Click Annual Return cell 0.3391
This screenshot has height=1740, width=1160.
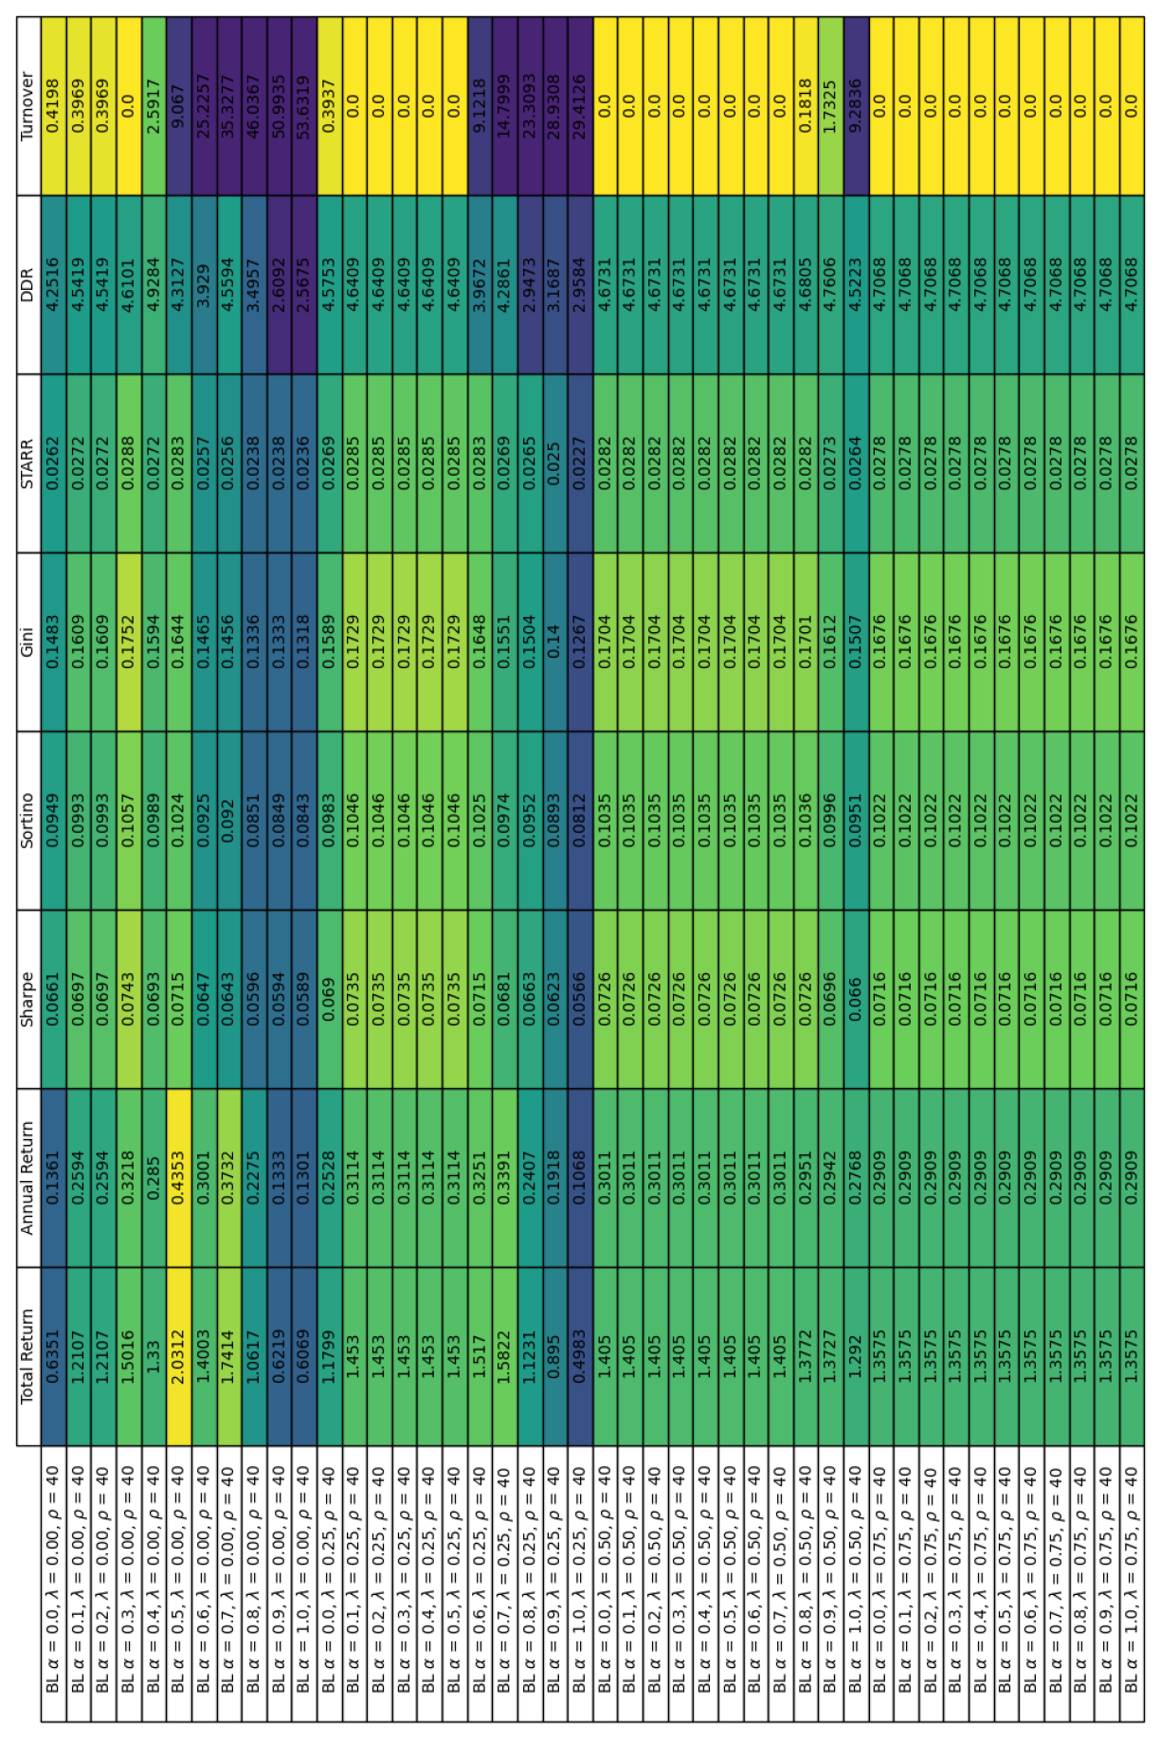pyautogui.click(x=505, y=1178)
